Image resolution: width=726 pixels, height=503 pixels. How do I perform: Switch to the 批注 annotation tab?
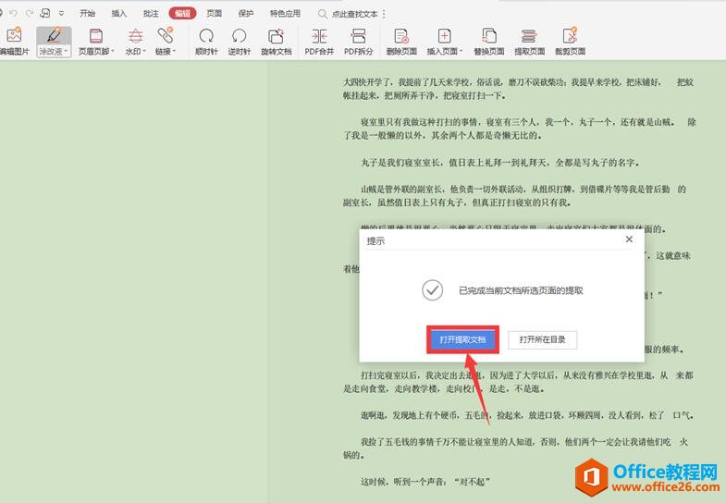coord(151,14)
